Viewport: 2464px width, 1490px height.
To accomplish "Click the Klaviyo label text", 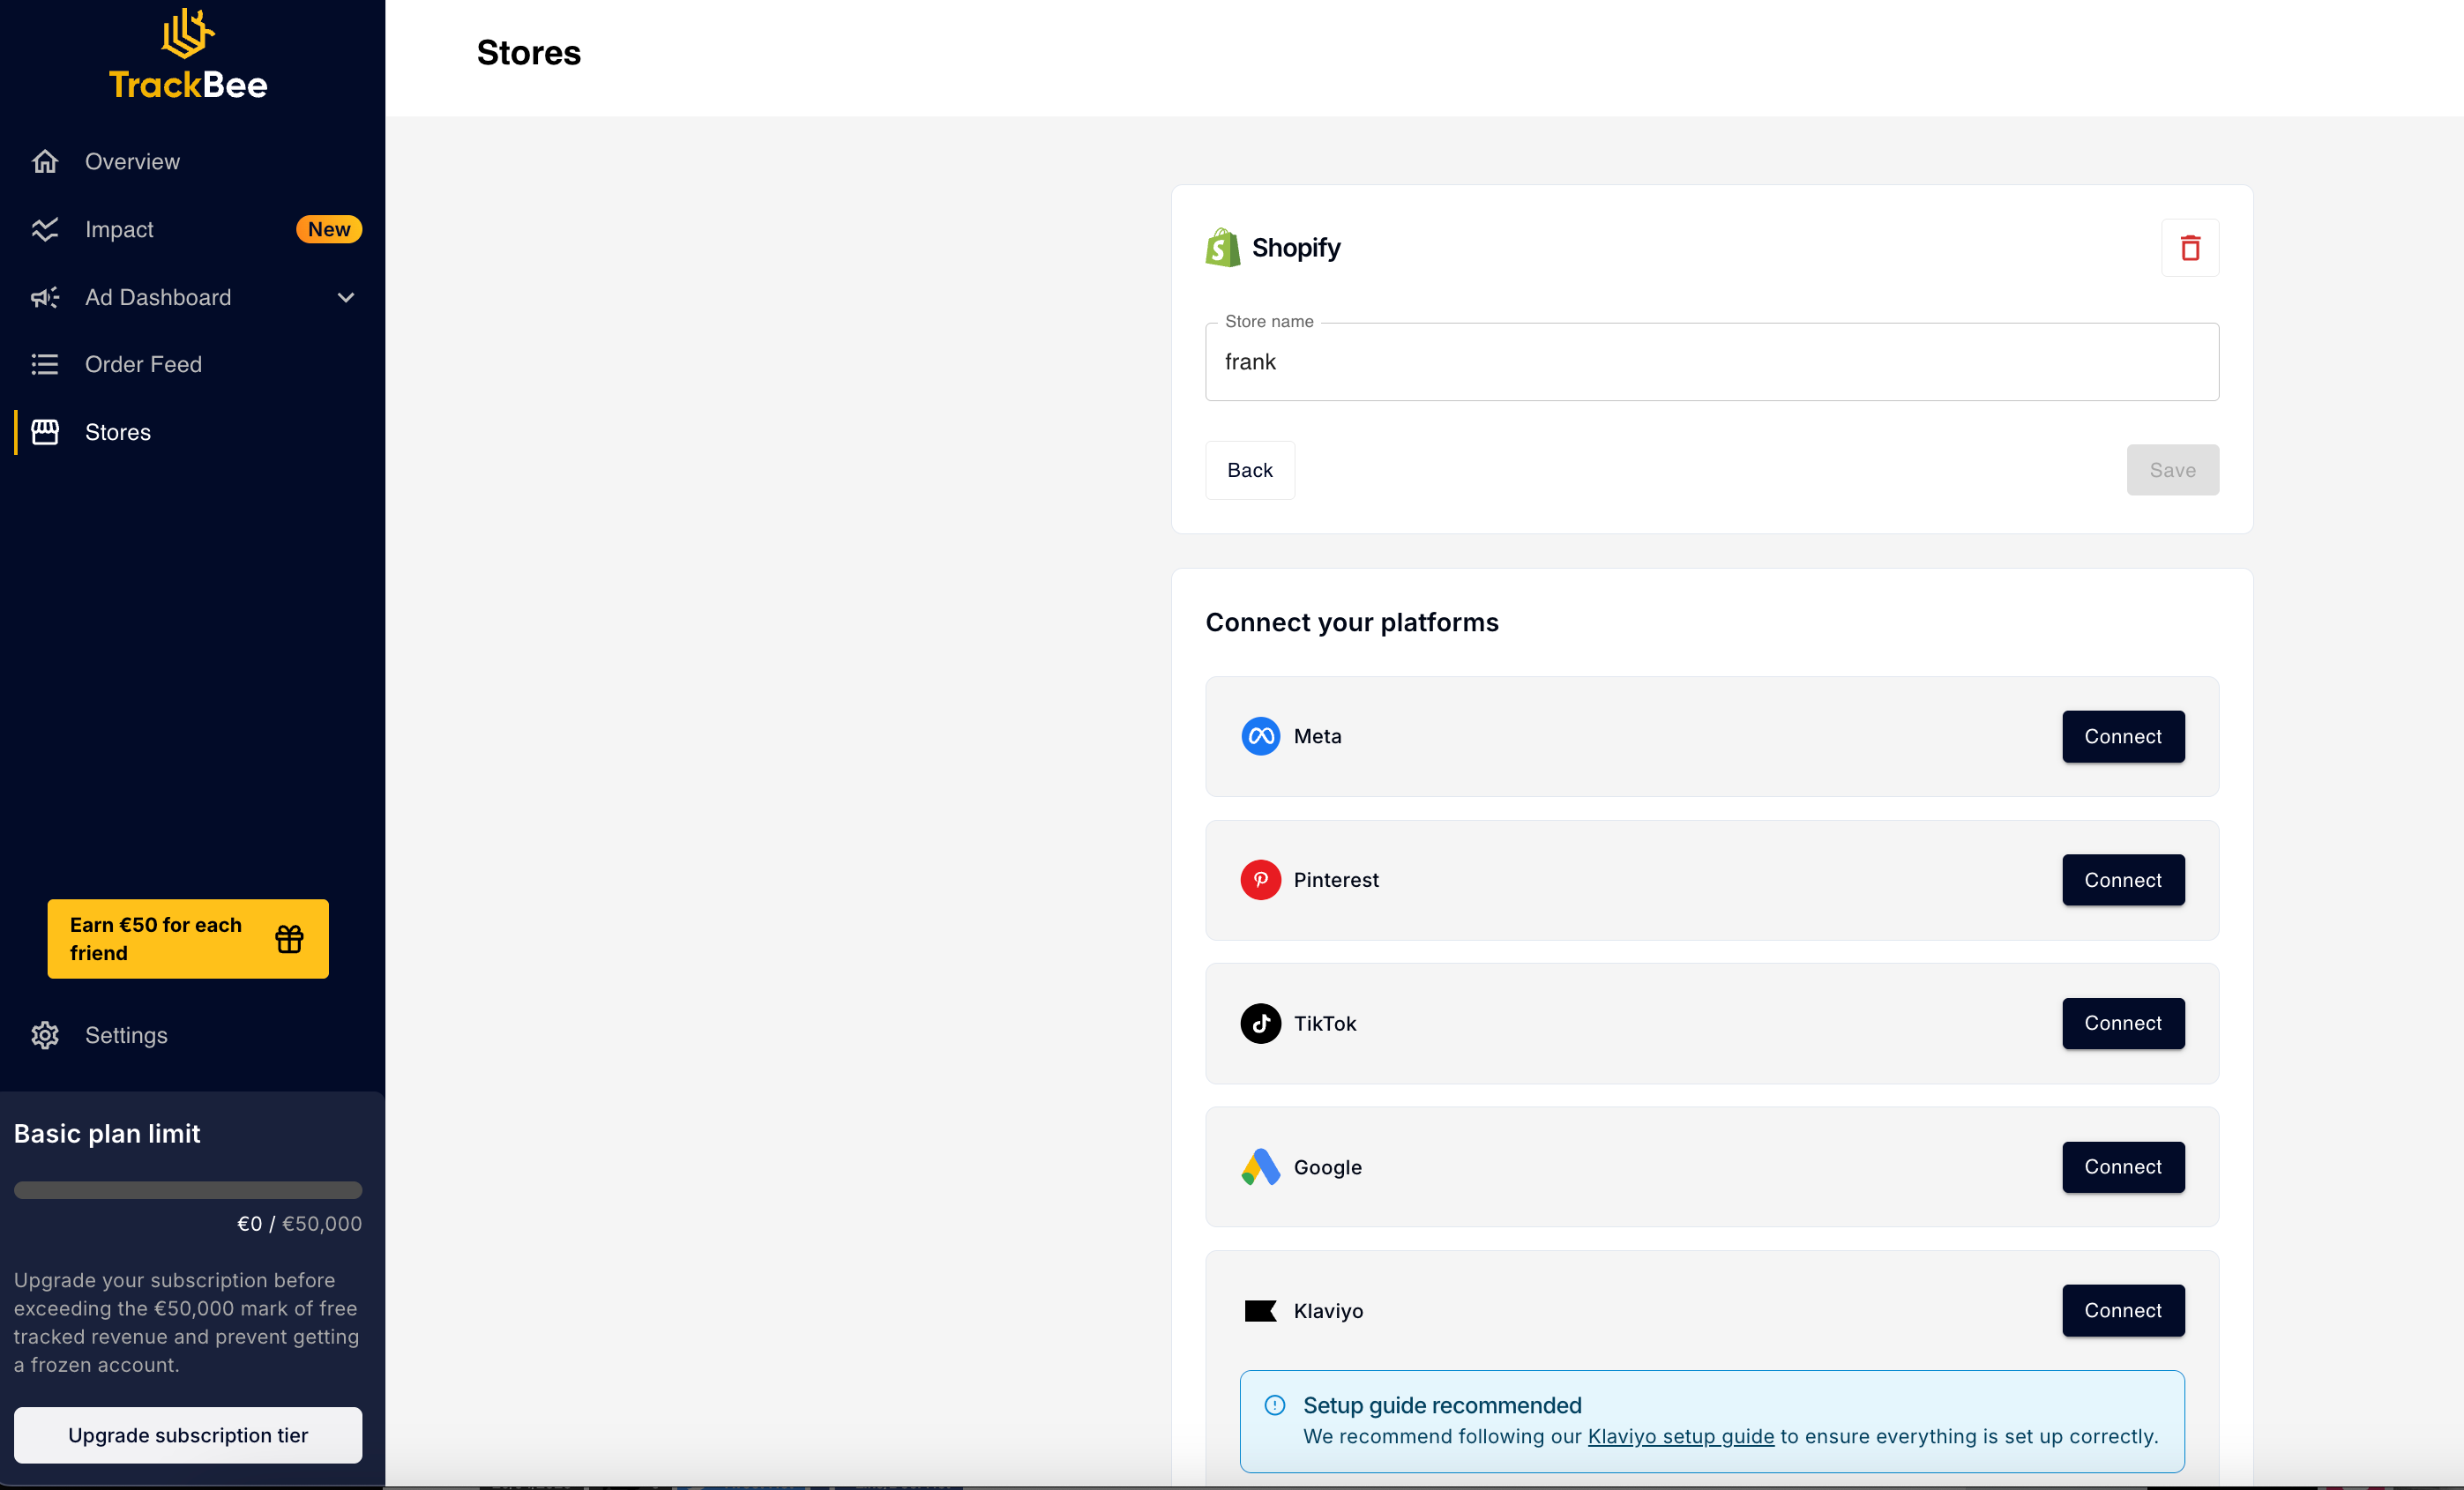I will click(x=1328, y=1311).
